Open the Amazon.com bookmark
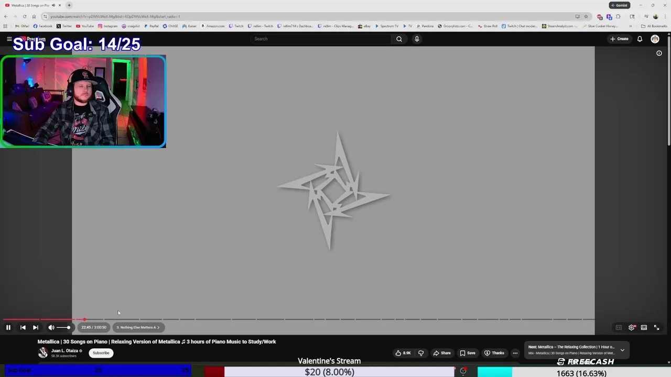This screenshot has height=377, width=671. (213, 26)
